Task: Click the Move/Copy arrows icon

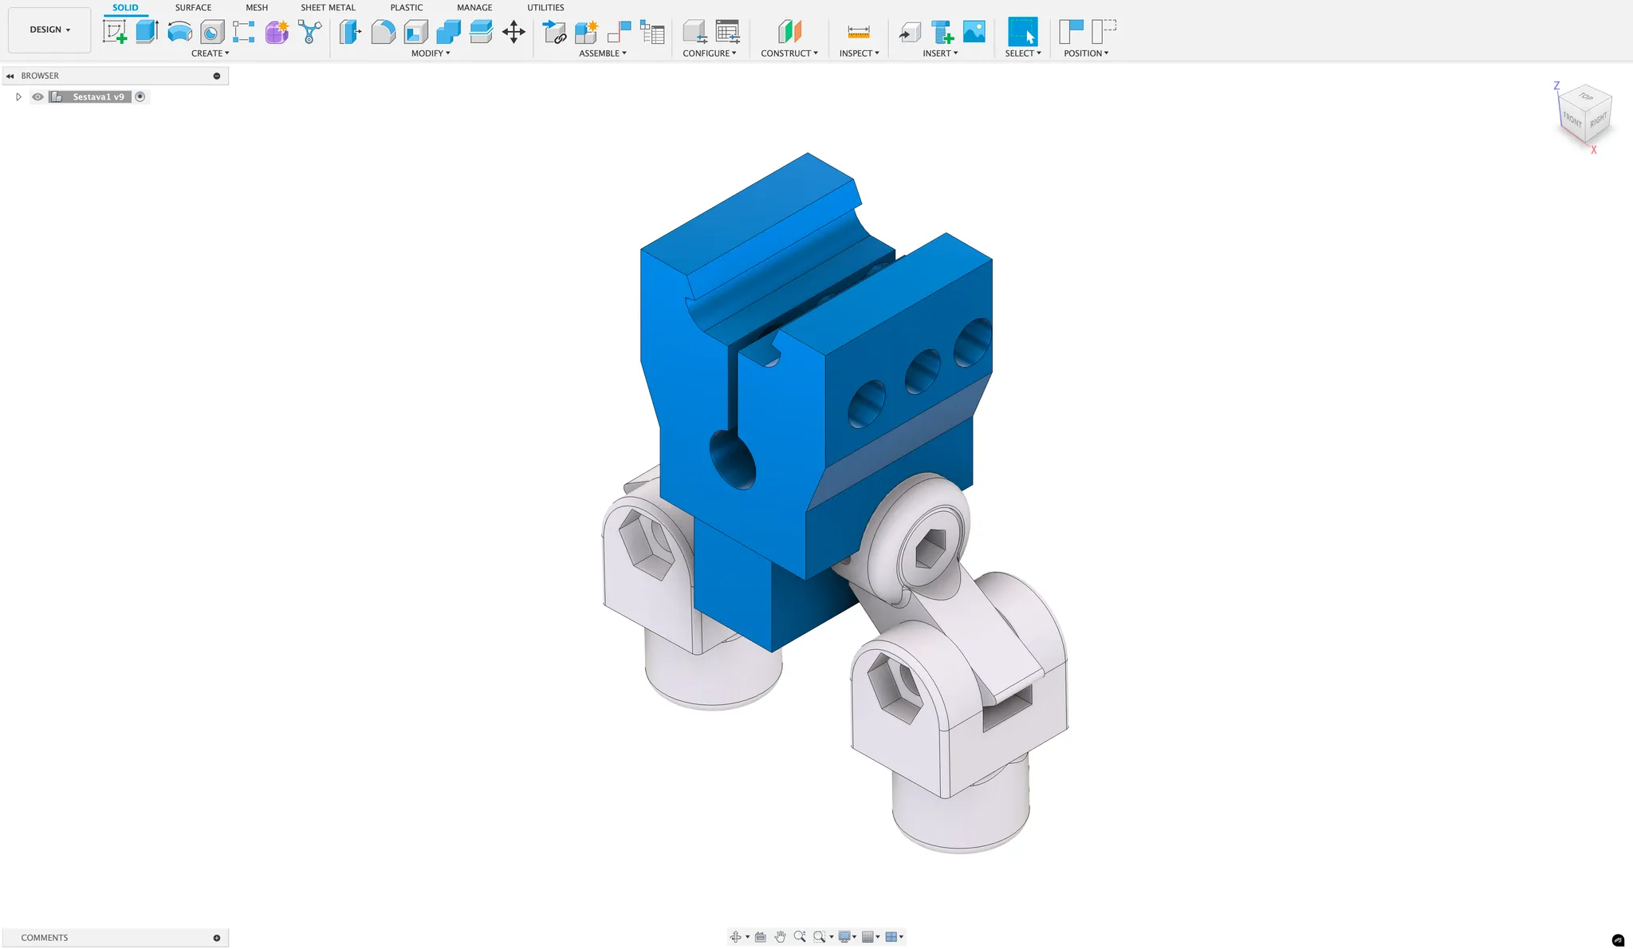Action: click(x=514, y=32)
